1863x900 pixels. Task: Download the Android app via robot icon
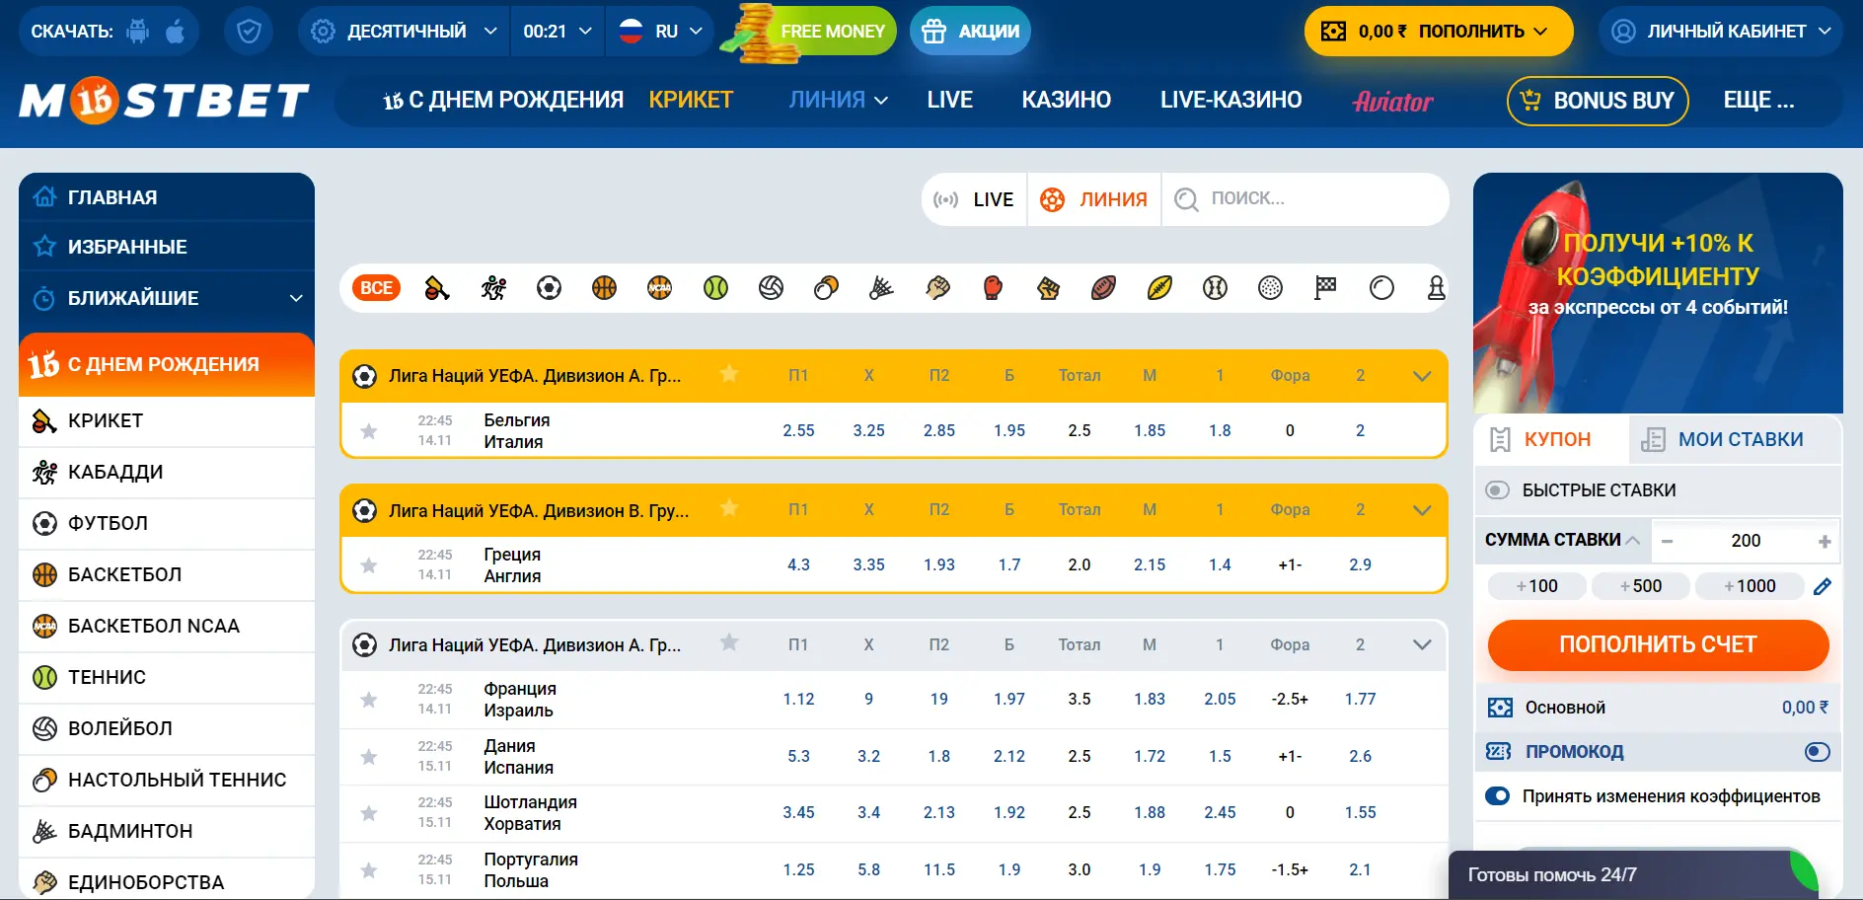(138, 32)
